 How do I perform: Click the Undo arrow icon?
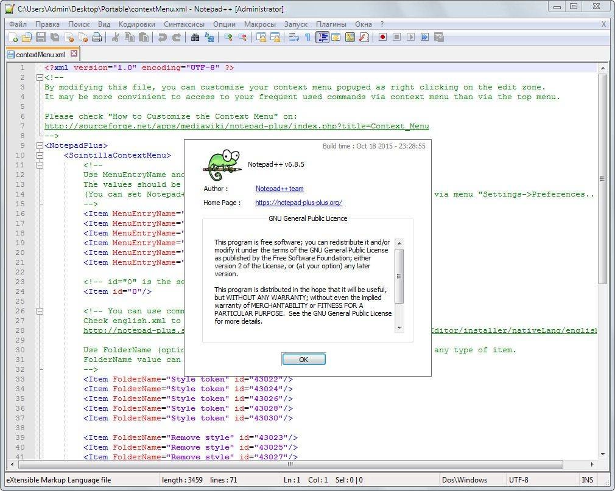(162, 37)
